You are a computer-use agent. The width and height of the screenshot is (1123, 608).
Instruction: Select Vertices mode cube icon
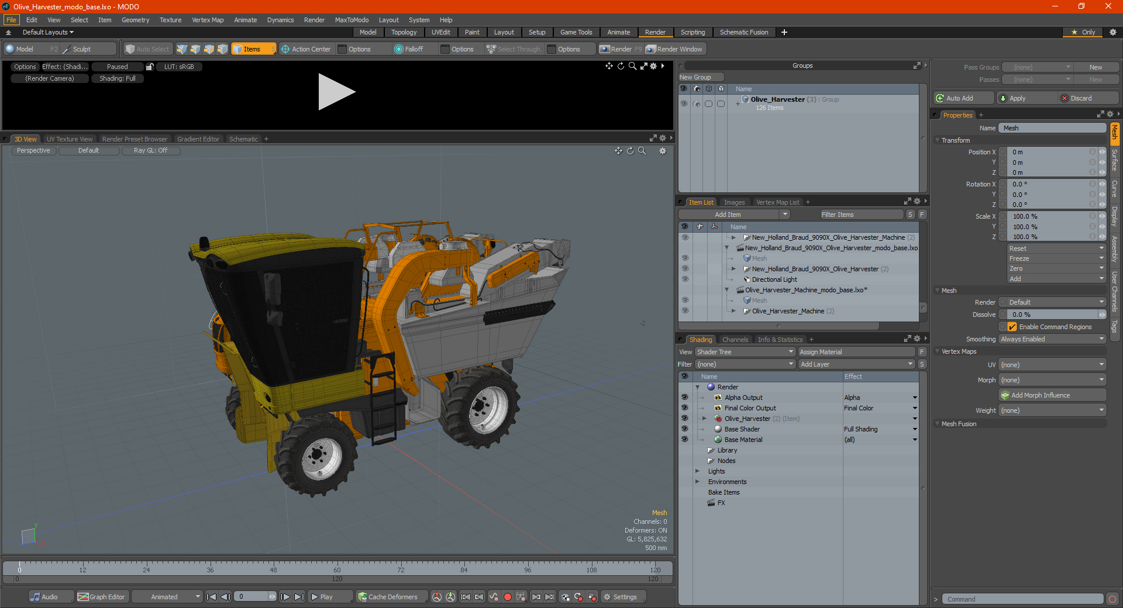coord(182,49)
